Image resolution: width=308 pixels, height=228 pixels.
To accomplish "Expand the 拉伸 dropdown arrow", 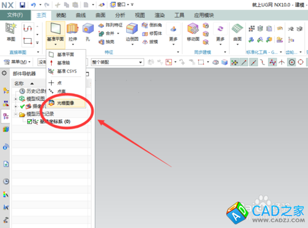I will coord(73,44).
